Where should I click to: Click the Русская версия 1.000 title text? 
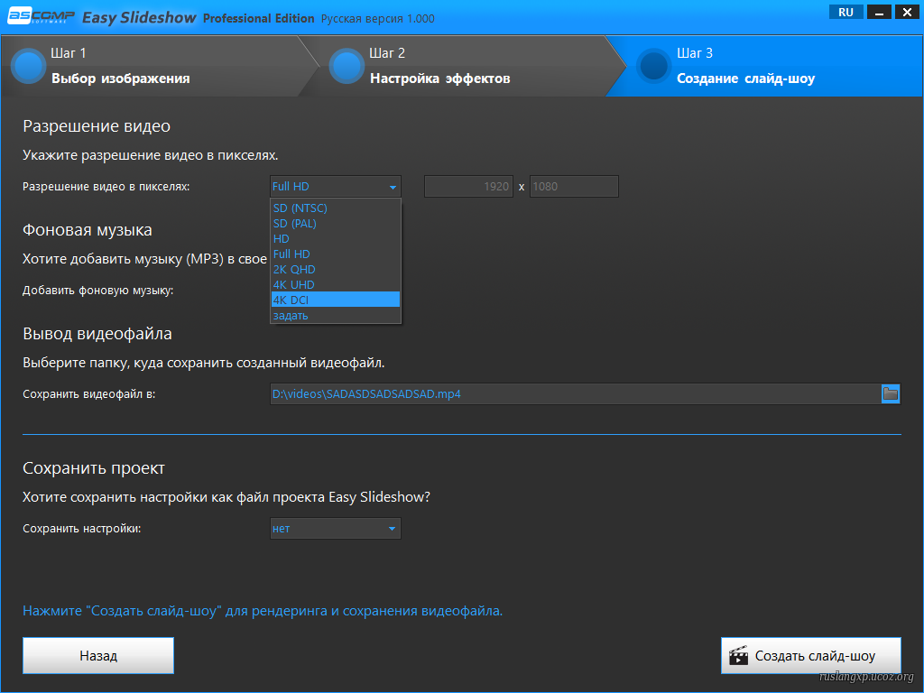[x=378, y=19]
